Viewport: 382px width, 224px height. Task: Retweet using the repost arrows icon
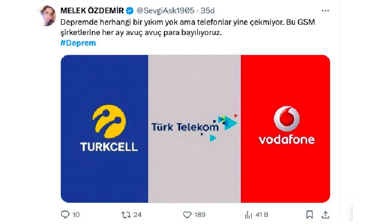126,215
